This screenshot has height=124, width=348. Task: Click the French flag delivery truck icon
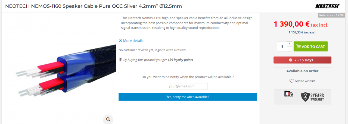click(x=288, y=94)
